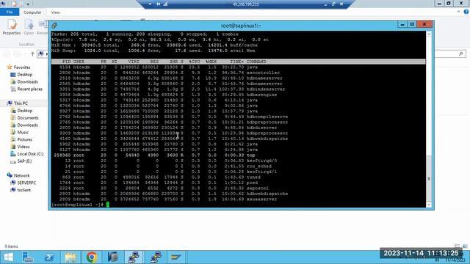Open the PuTTY window menu icon
470x264 pixels.
click(x=54, y=26)
